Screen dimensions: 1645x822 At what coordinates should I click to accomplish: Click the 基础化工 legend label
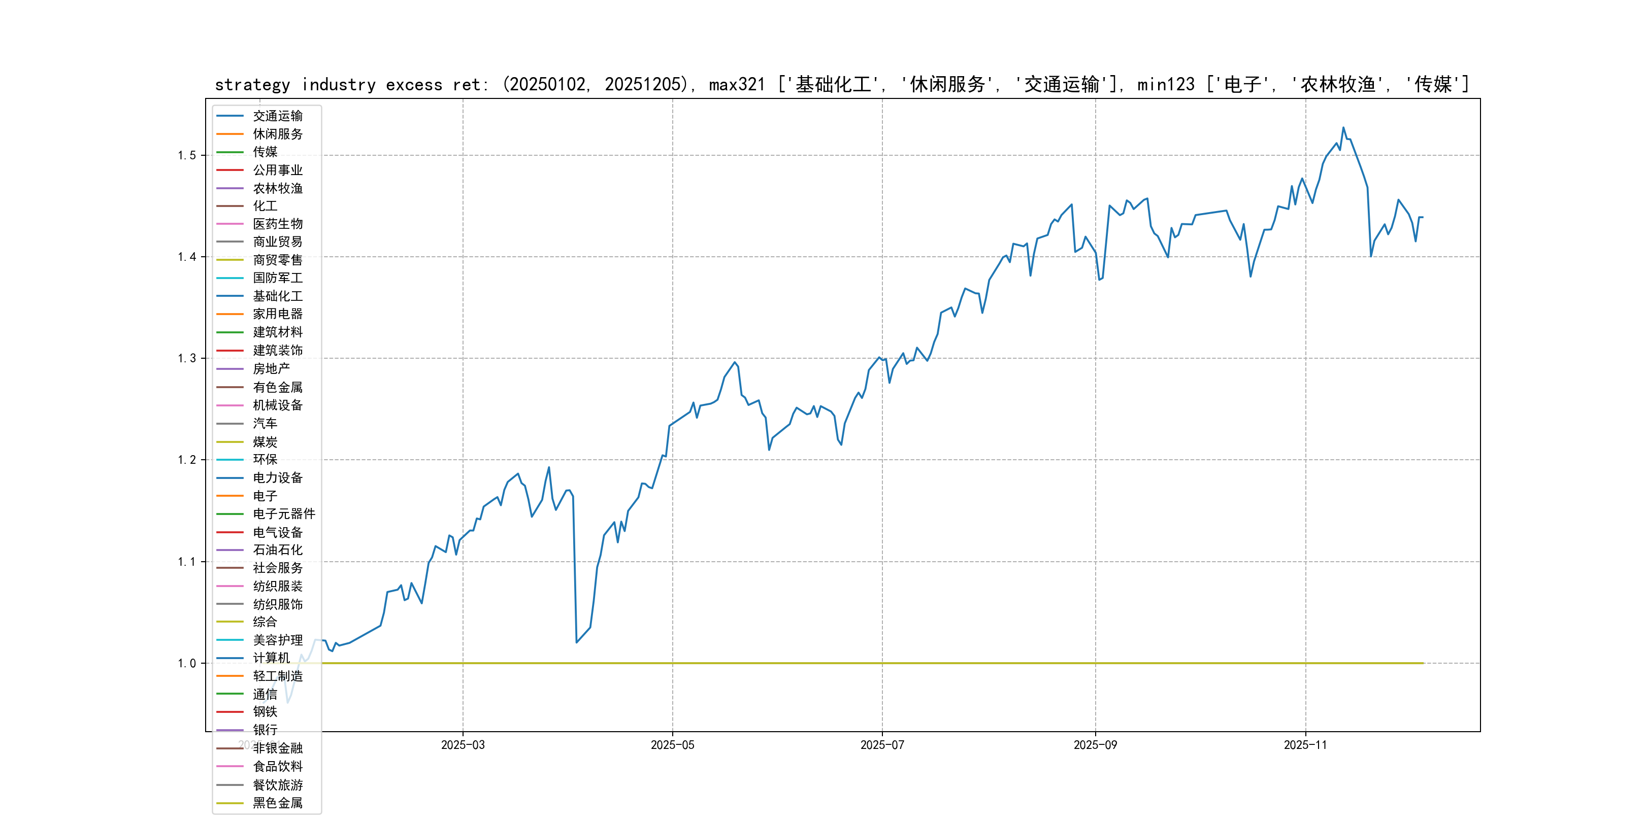(x=277, y=296)
